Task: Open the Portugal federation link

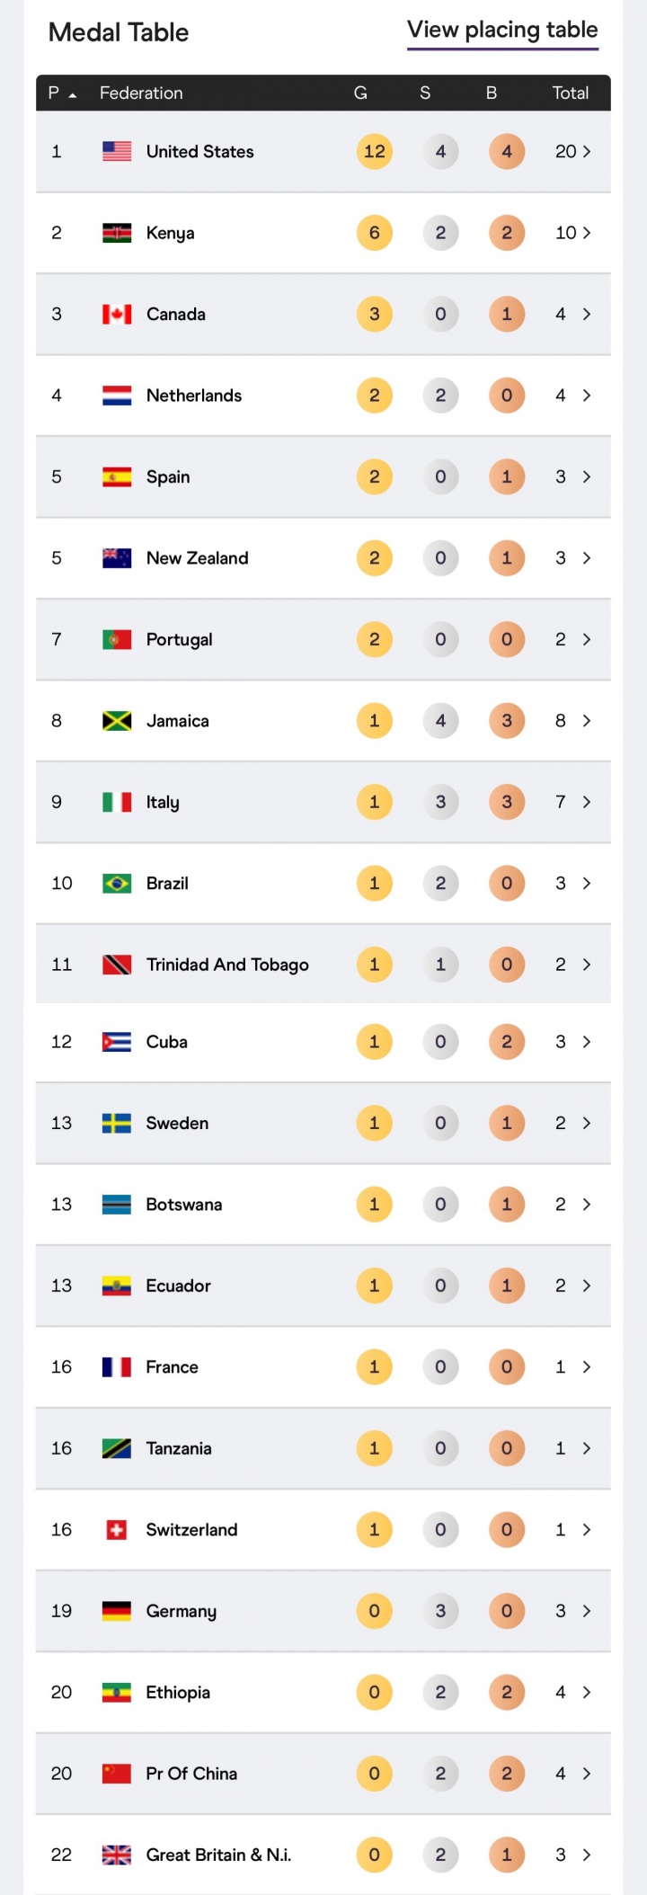Action: 180,640
